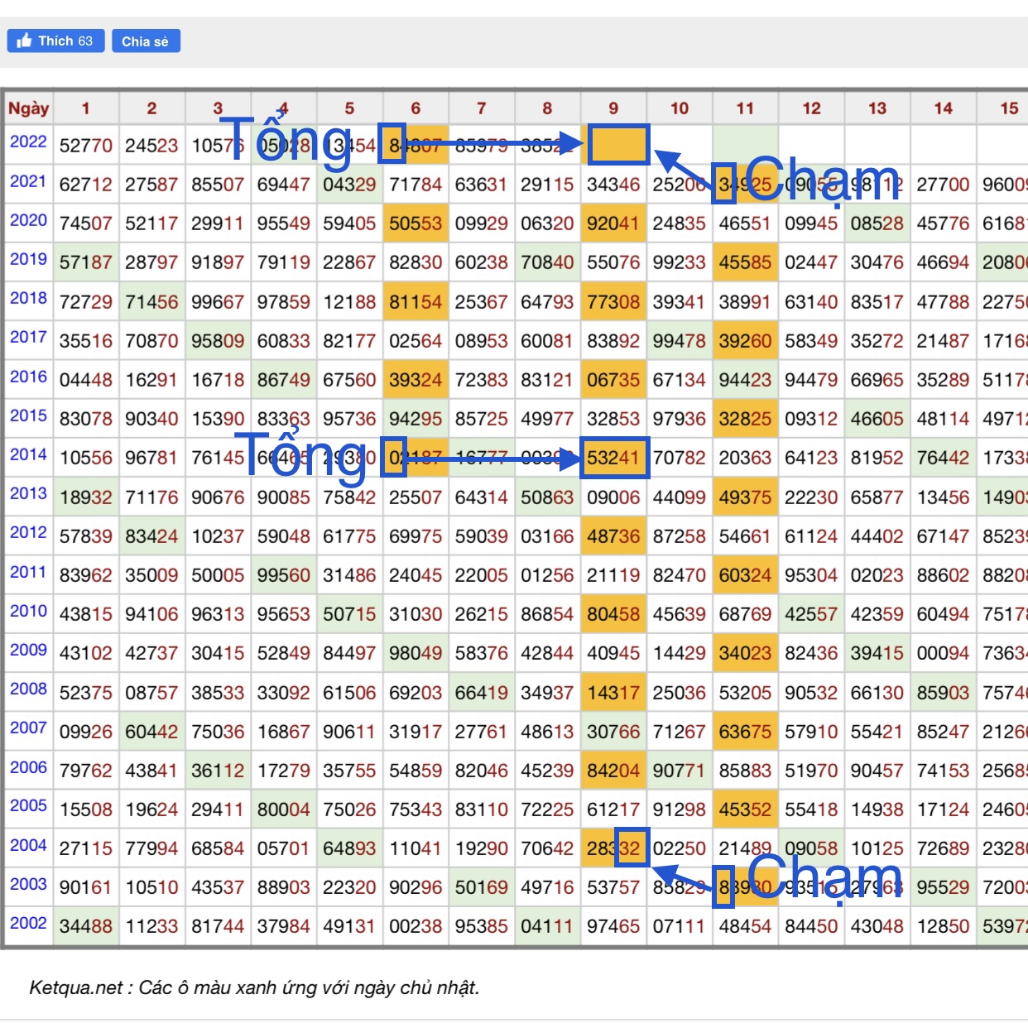The height and width of the screenshot is (1028, 1028).
Task: Select highlighted cell 45585 in 2019 row
Action: (x=745, y=262)
